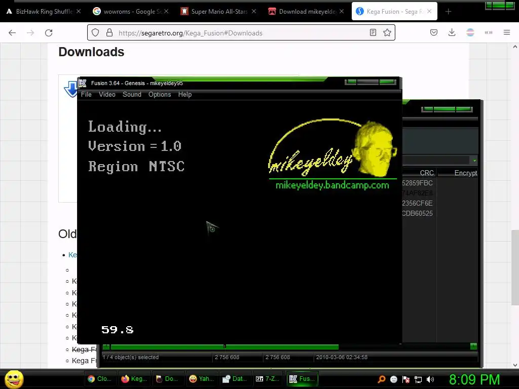Click the volume speaker tray icon
The image size is (519, 389).
(x=430, y=379)
